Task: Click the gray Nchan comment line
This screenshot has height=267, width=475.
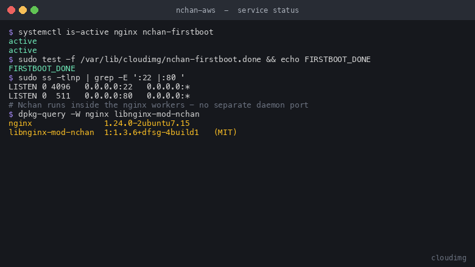Action: click(x=158, y=105)
